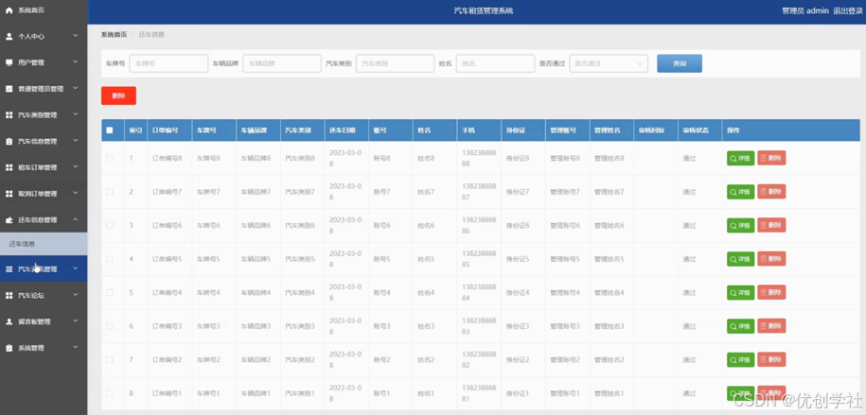Click the clipboard icon for 汽车信息管理

(x=9, y=141)
